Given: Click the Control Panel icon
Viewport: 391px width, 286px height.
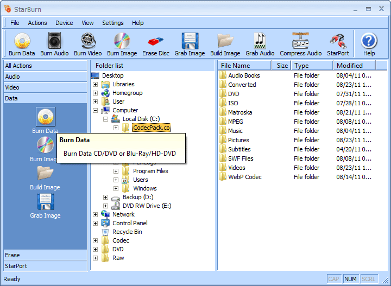Looking at the screenshot, I should (x=105, y=223).
